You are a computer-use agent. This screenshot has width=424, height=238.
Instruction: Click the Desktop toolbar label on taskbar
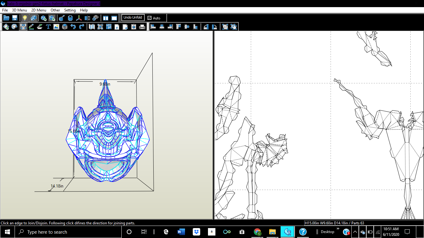[327, 232]
